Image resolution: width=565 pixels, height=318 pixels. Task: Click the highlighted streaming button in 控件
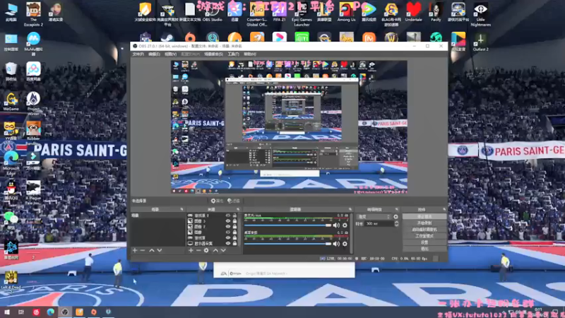click(424, 216)
